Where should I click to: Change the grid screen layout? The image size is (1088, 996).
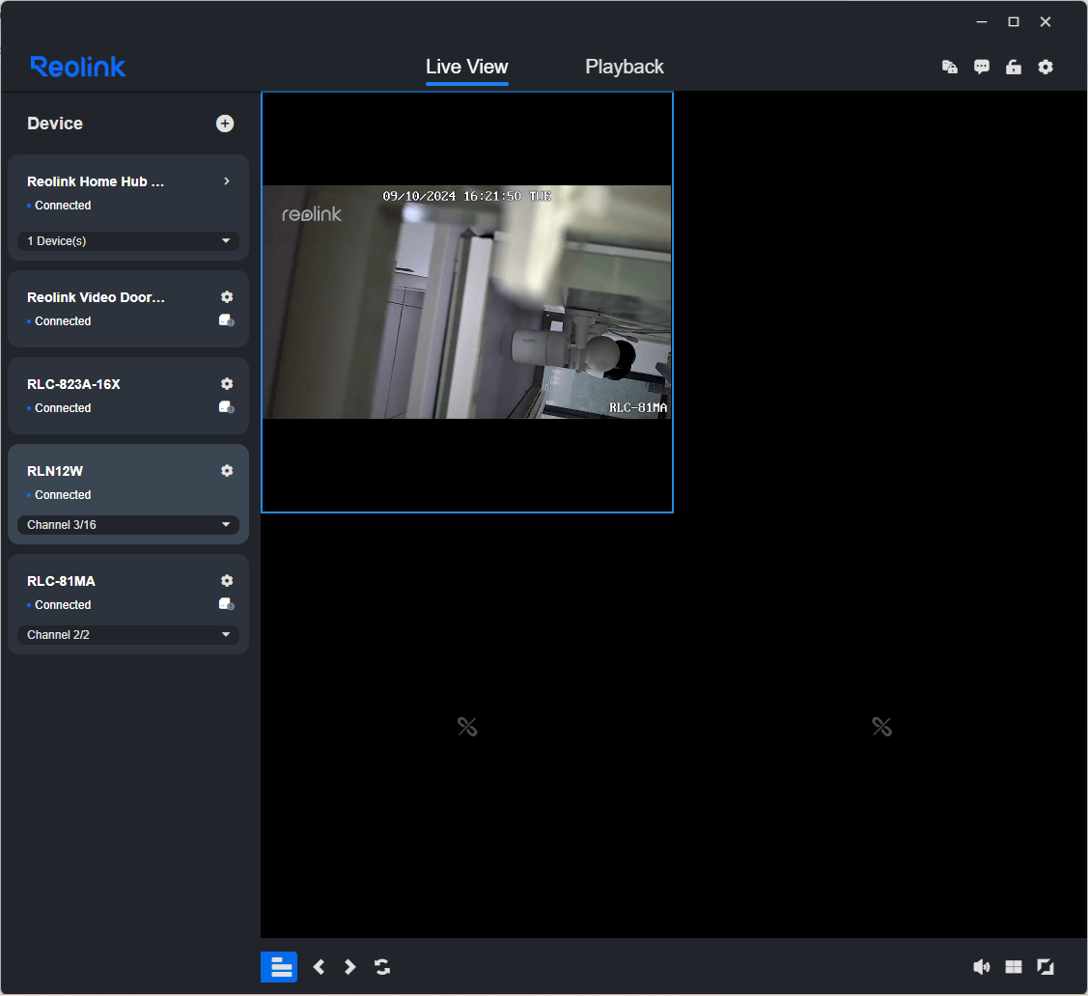point(1014,967)
